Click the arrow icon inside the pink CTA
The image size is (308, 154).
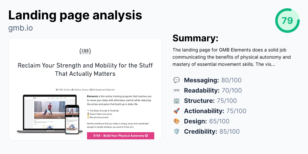(147, 136)
